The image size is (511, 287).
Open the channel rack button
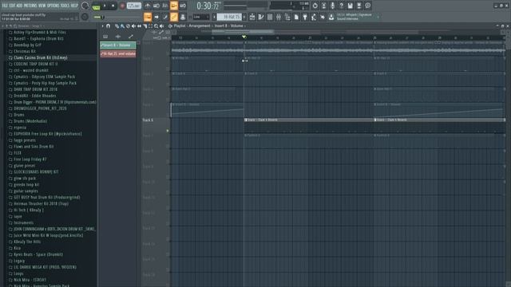[270, 17]
